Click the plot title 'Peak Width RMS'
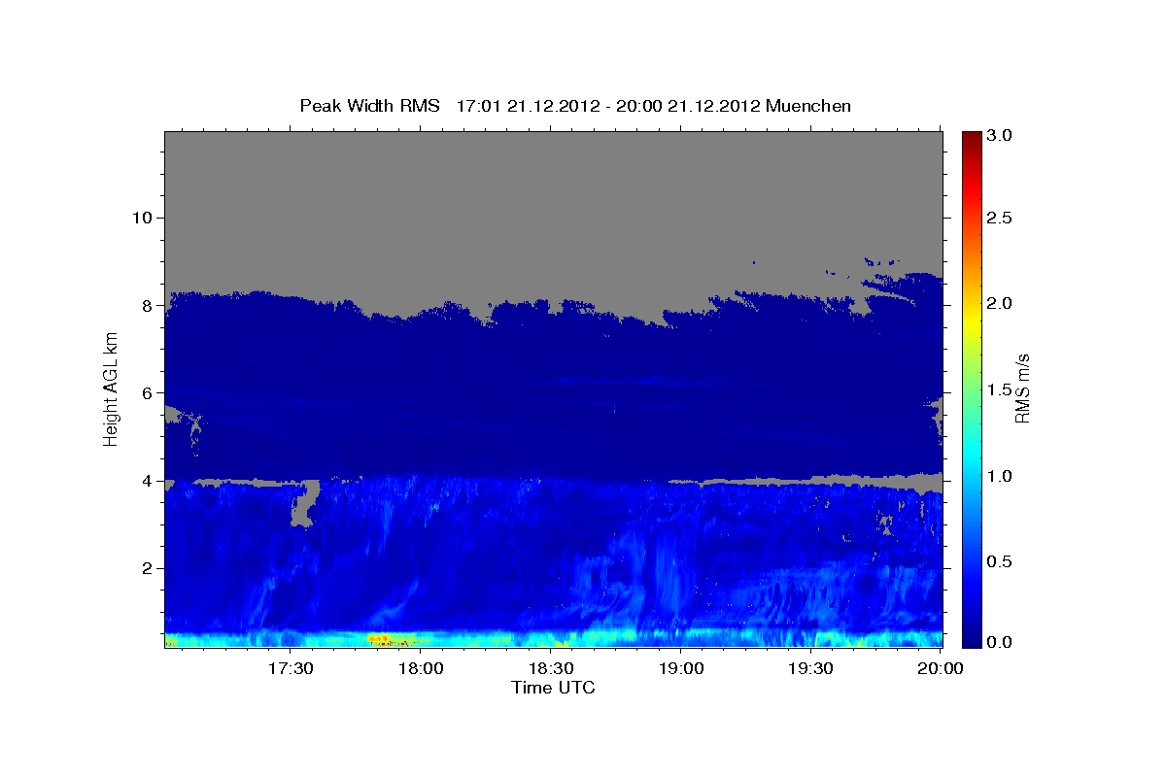1166x777 pixels. (370, 106)
